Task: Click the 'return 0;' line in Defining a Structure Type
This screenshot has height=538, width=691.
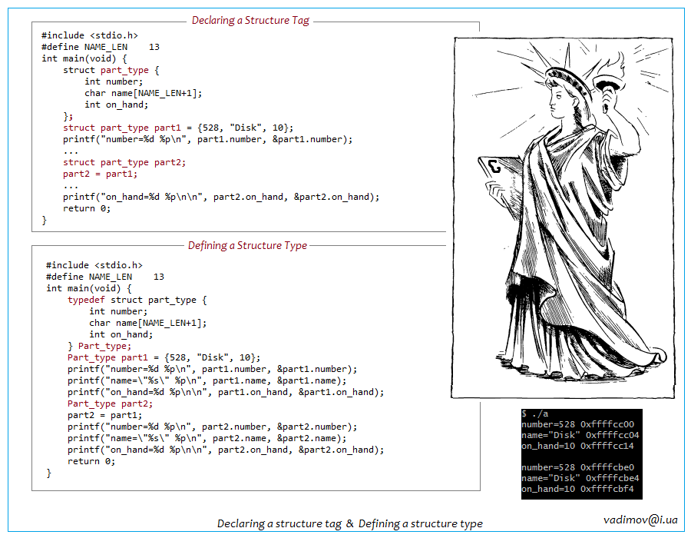Action: pyautogui.click(x=91, y=462)
